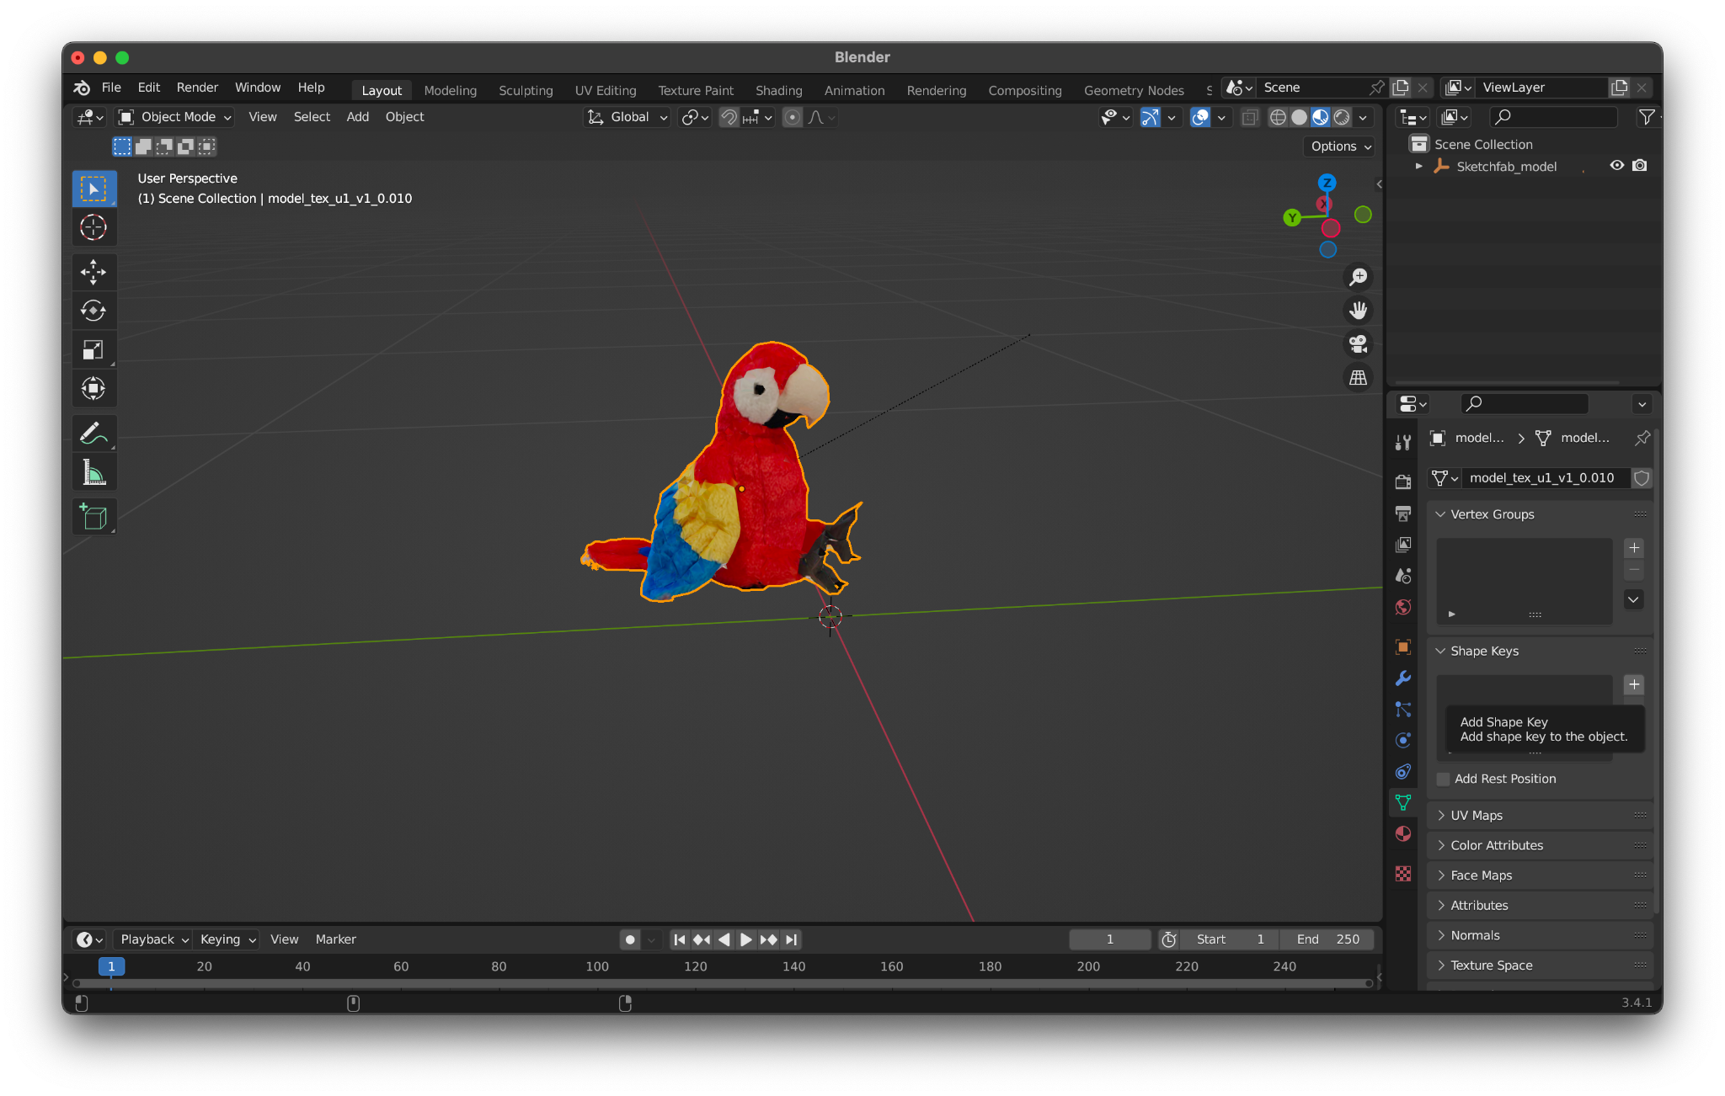This screenshot has height=1096, width=1725.
Task: Open the Options dropdown
Action: point(1341,146)
